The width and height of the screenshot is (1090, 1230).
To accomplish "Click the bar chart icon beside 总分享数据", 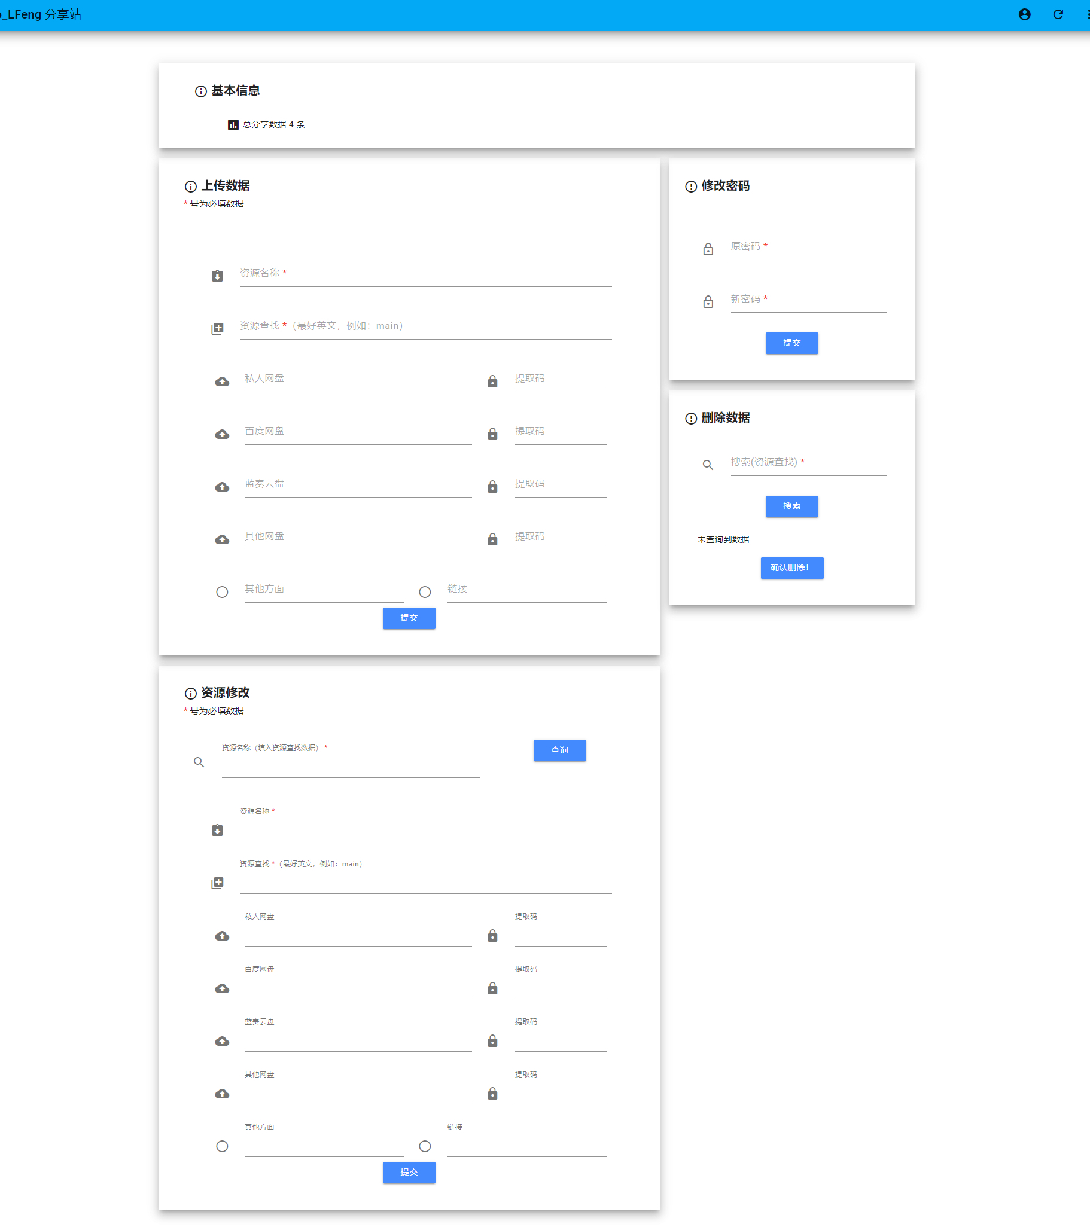I will (x=233, y=124).
